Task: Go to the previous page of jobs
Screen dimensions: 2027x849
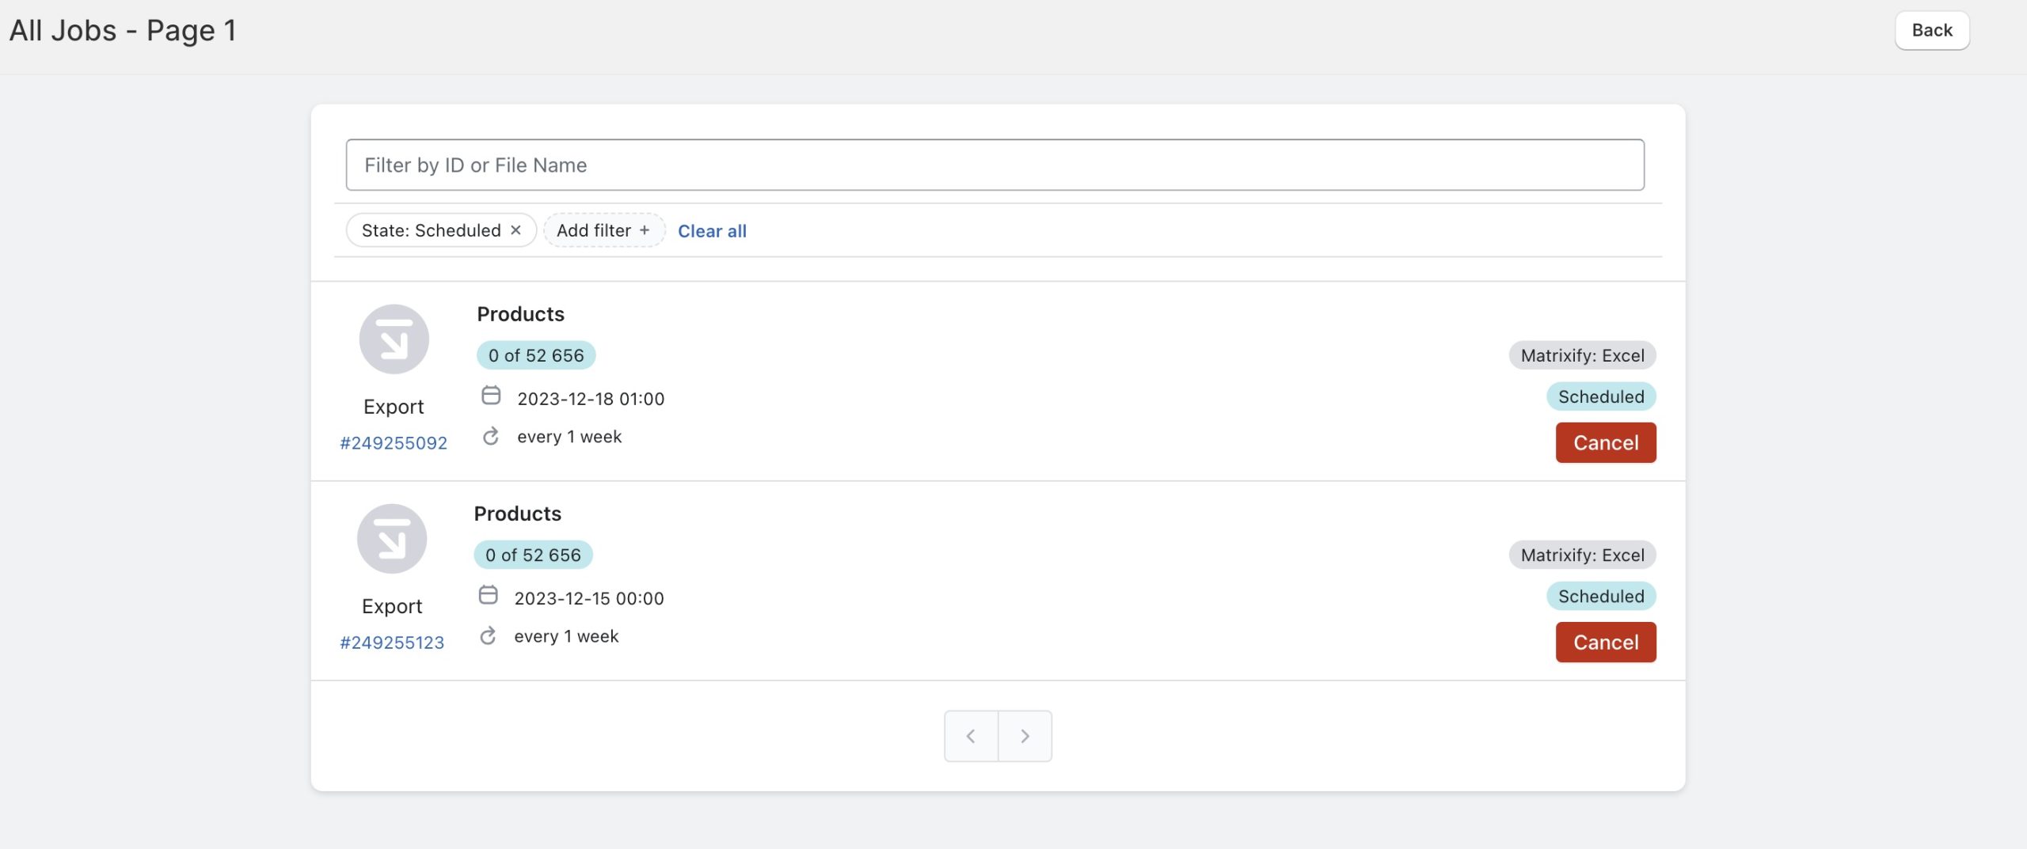Action: coord(971,736)
